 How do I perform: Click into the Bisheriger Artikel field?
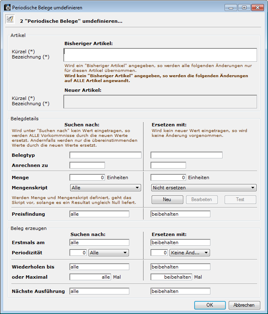[160, 54]
